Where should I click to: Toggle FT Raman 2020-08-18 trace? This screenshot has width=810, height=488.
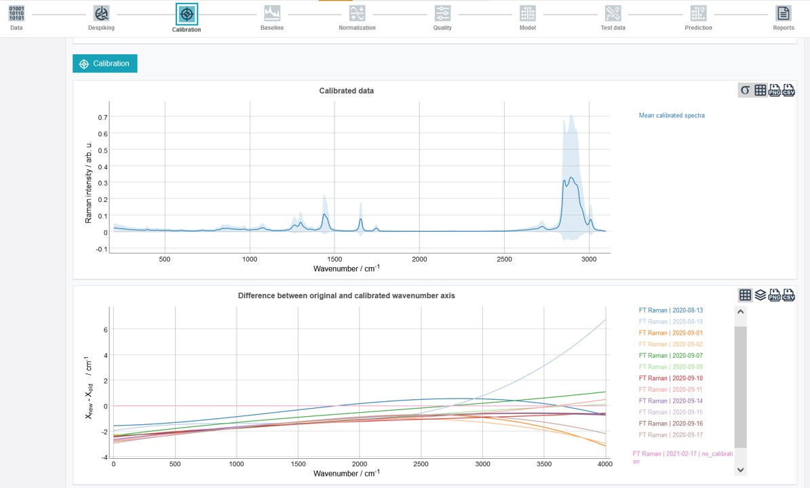670,322
